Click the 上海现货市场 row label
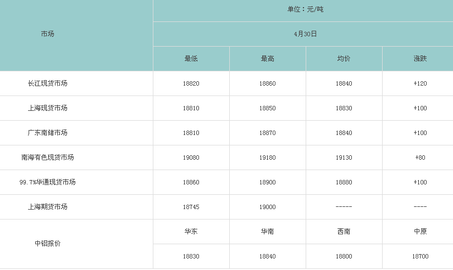 click(47, 108)
